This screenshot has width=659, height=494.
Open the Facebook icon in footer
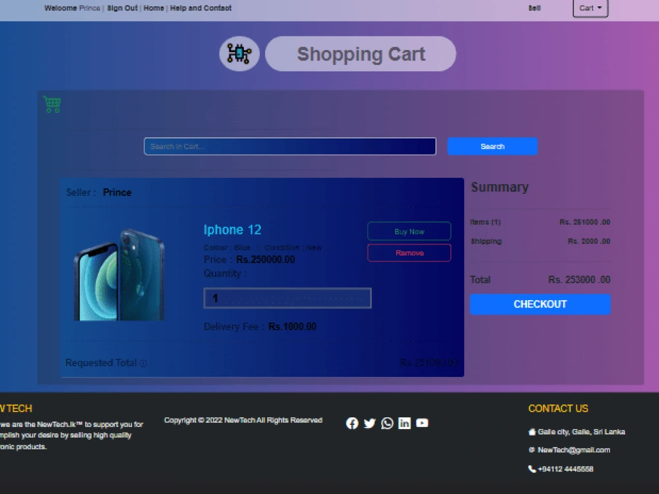tap(352, 423)
